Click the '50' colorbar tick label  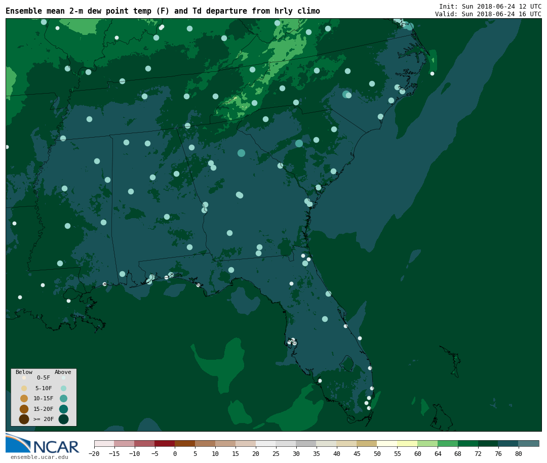[377, 454]
